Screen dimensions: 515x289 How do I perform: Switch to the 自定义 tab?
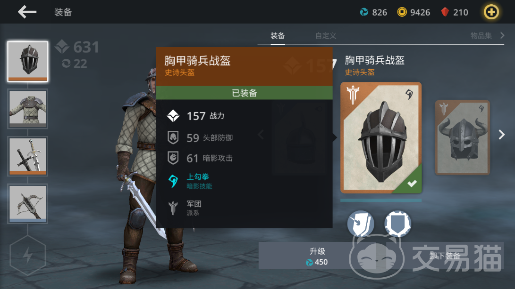click(326, 36)
